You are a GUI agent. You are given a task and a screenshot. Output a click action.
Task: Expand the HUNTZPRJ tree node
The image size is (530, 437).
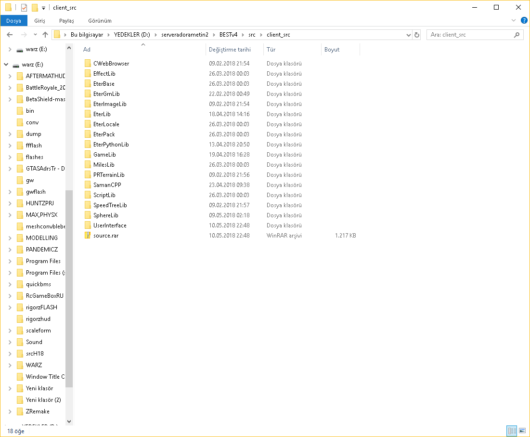click(10, 203)
